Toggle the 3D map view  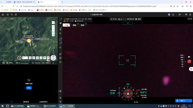[48, 58]
